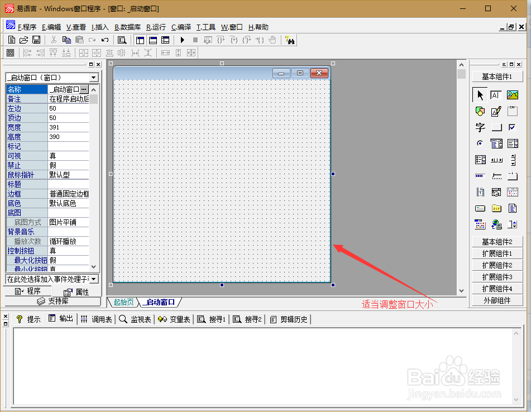This screenshot has height=412, width=531.
Task: Open the _启动窗口（窗口）object dropdown
Action: coord(94,78)
